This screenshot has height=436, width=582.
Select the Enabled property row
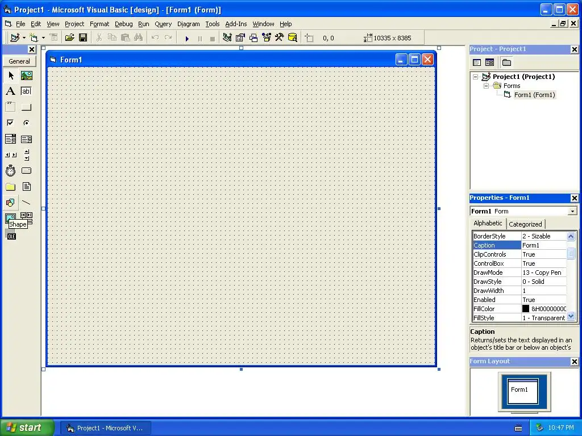(x=519, y=300)
